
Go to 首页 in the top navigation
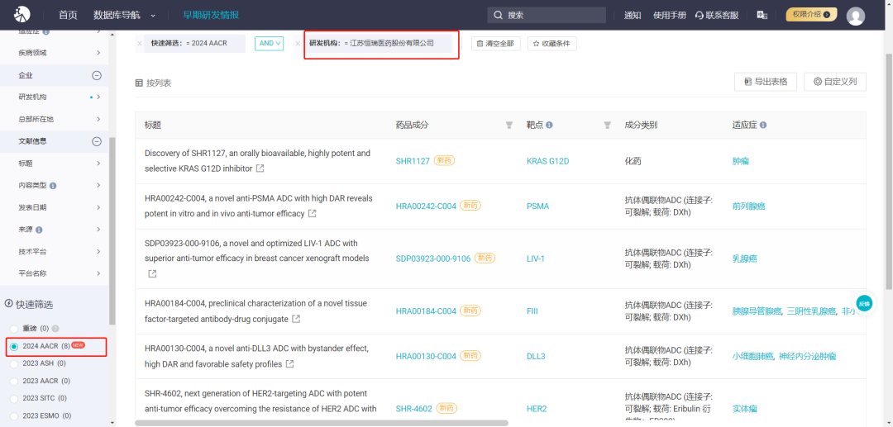[68, 15]
